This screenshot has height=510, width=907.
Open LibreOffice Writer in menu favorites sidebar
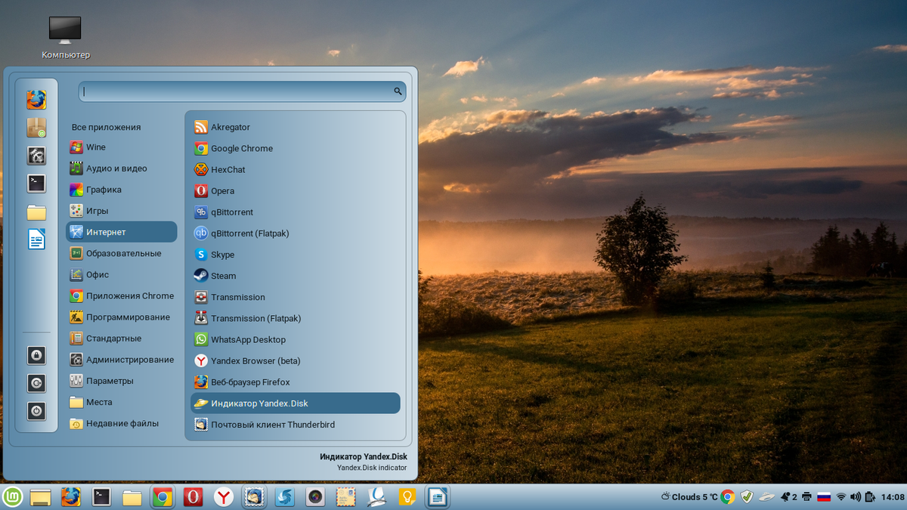coord(36,240)
